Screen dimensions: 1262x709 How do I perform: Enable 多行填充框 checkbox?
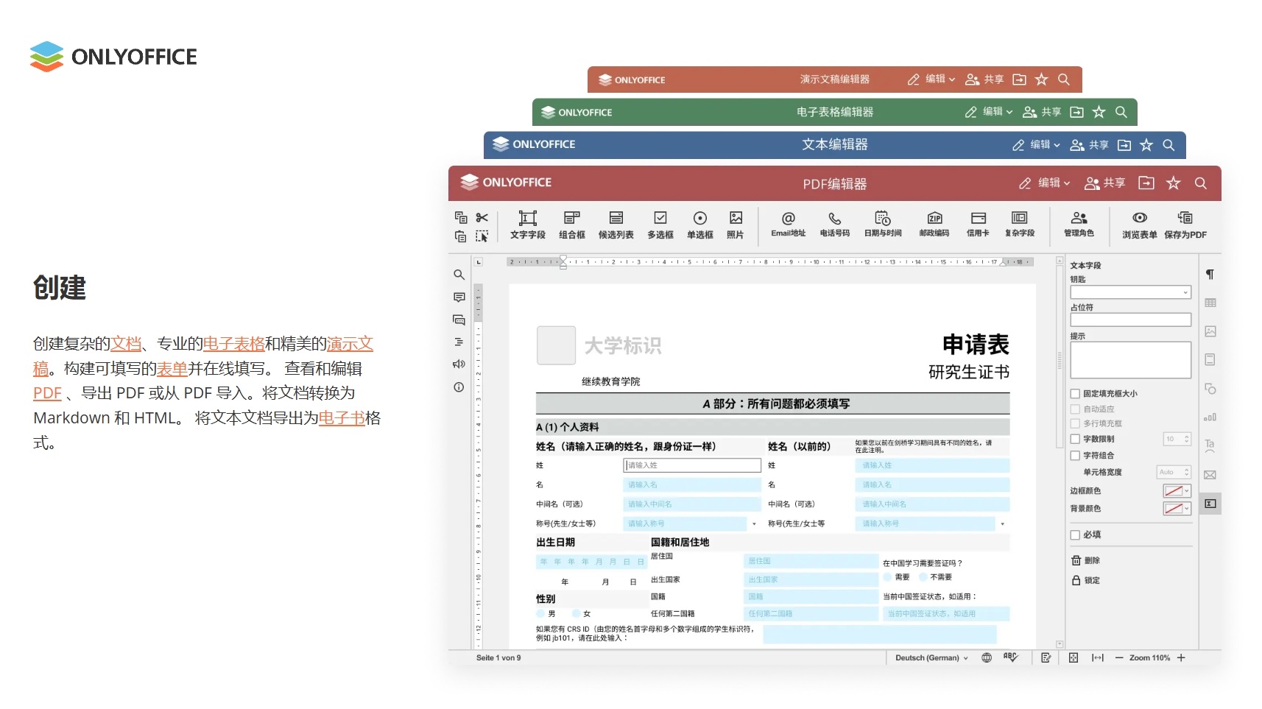click(1075, 423)
